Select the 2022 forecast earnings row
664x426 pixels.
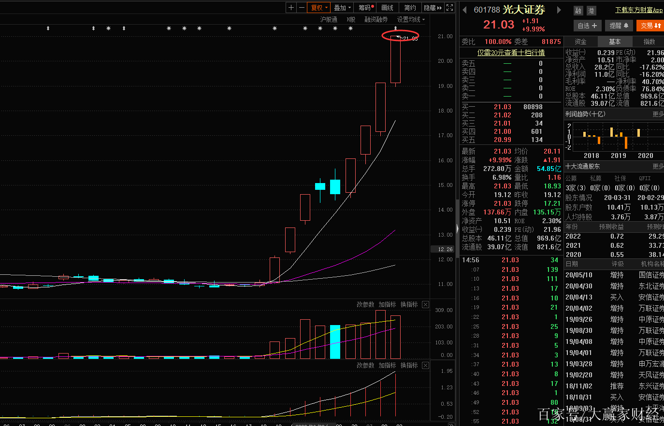[614, 236]
